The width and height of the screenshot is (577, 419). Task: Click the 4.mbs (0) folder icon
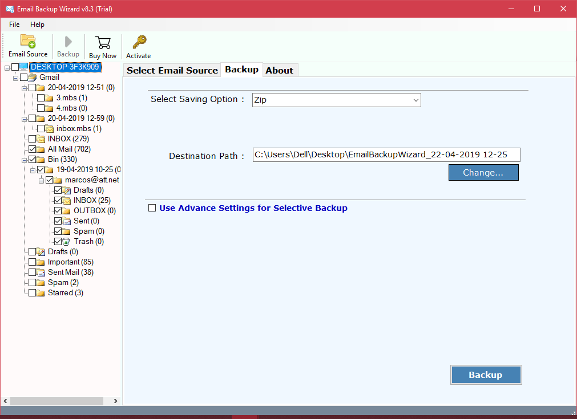click(49, 108)
